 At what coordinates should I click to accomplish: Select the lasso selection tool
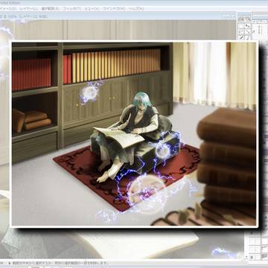click(241, 32)
